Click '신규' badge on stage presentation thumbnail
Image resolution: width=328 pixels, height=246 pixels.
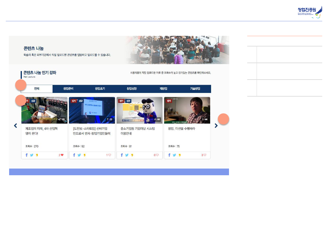pos(81,101)
